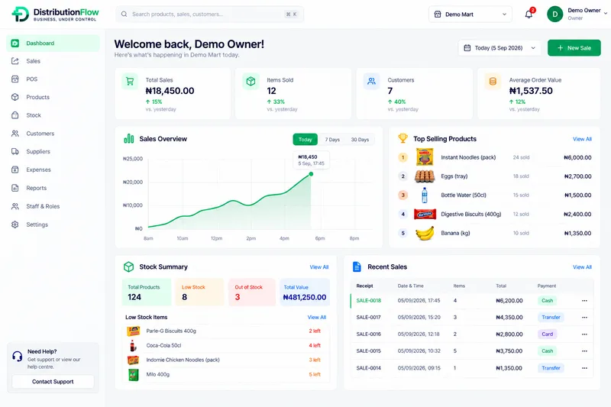
Task: Click the Total Value ₦481,250.00 card
Action: [305, 292]
